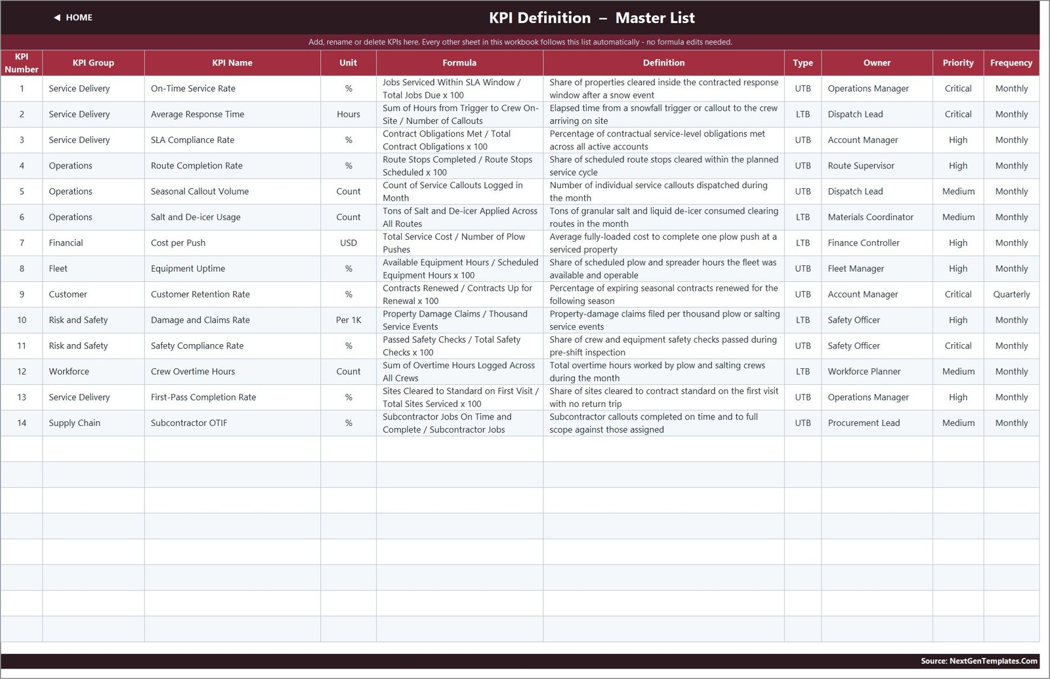Click the Critical priority for Customer Retention Rate
The image size is (1050, 679).
click(958, 294)
